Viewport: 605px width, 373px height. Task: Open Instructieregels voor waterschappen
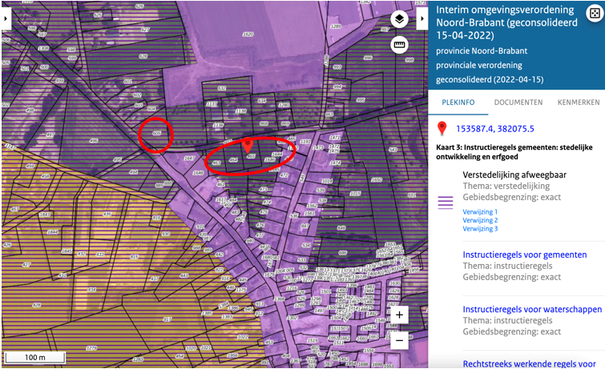click(532, 310)
